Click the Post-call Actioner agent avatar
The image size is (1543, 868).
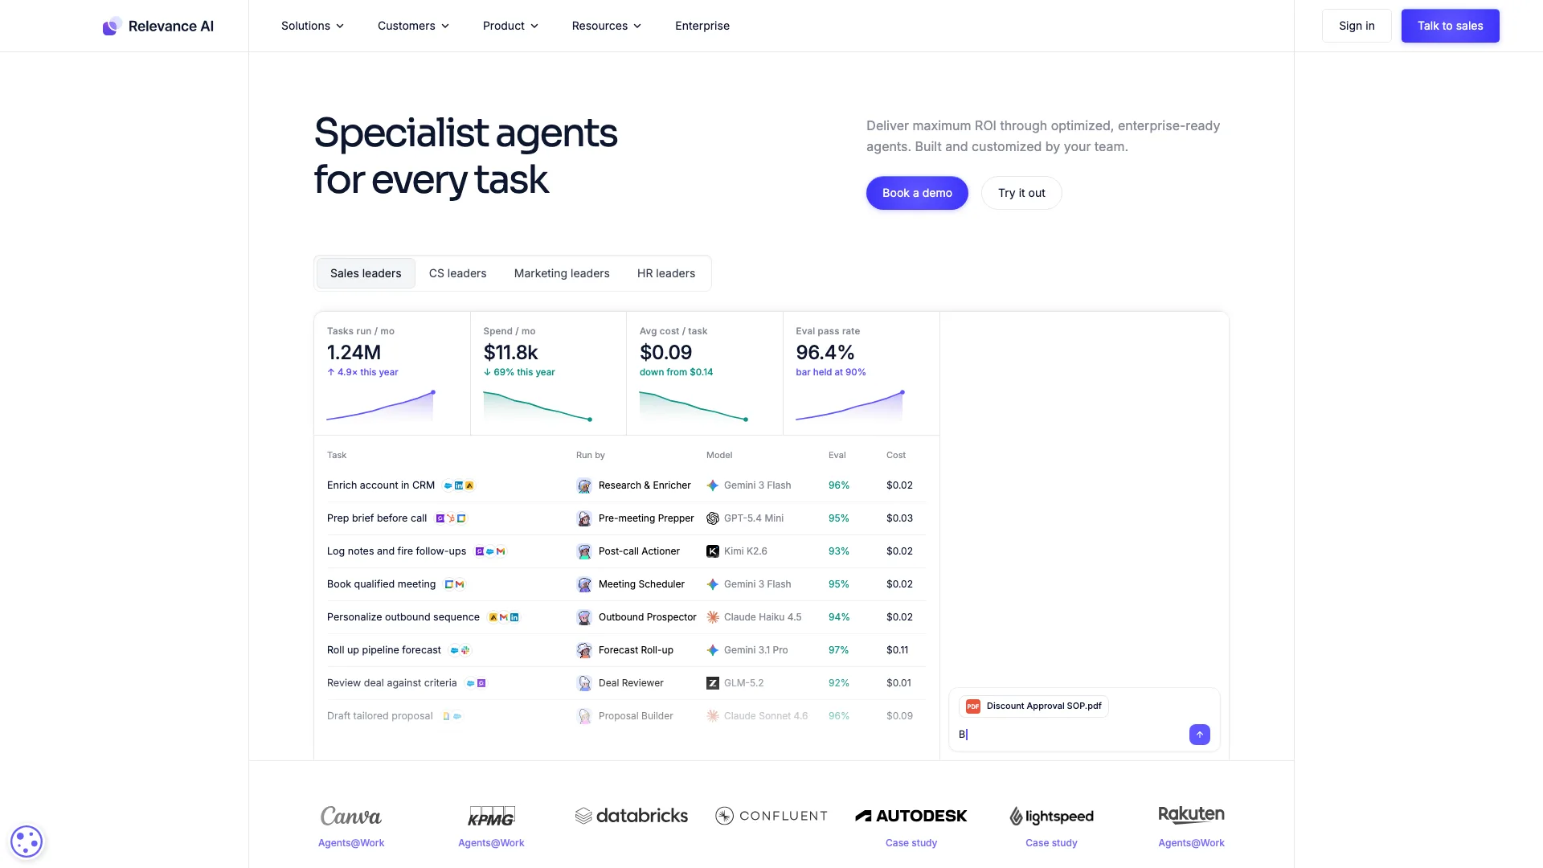[584, 551]
